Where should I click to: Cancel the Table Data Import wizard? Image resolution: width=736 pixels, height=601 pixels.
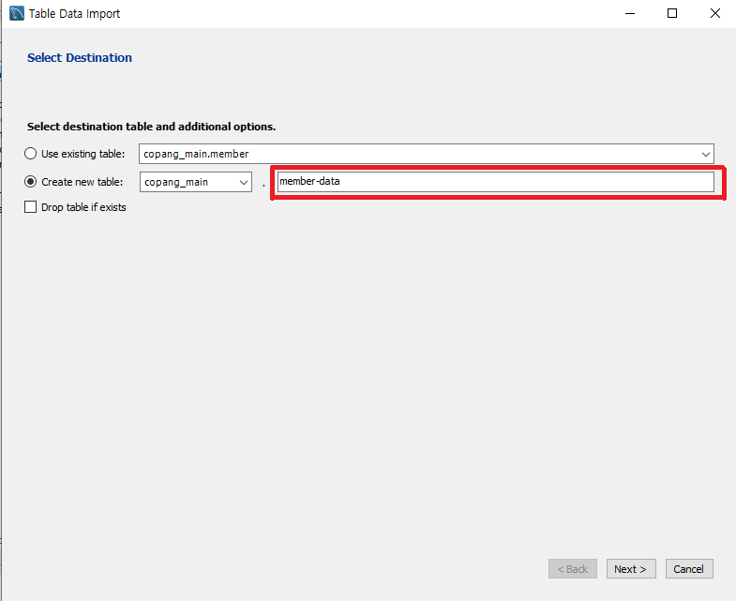tap(689, 568)
